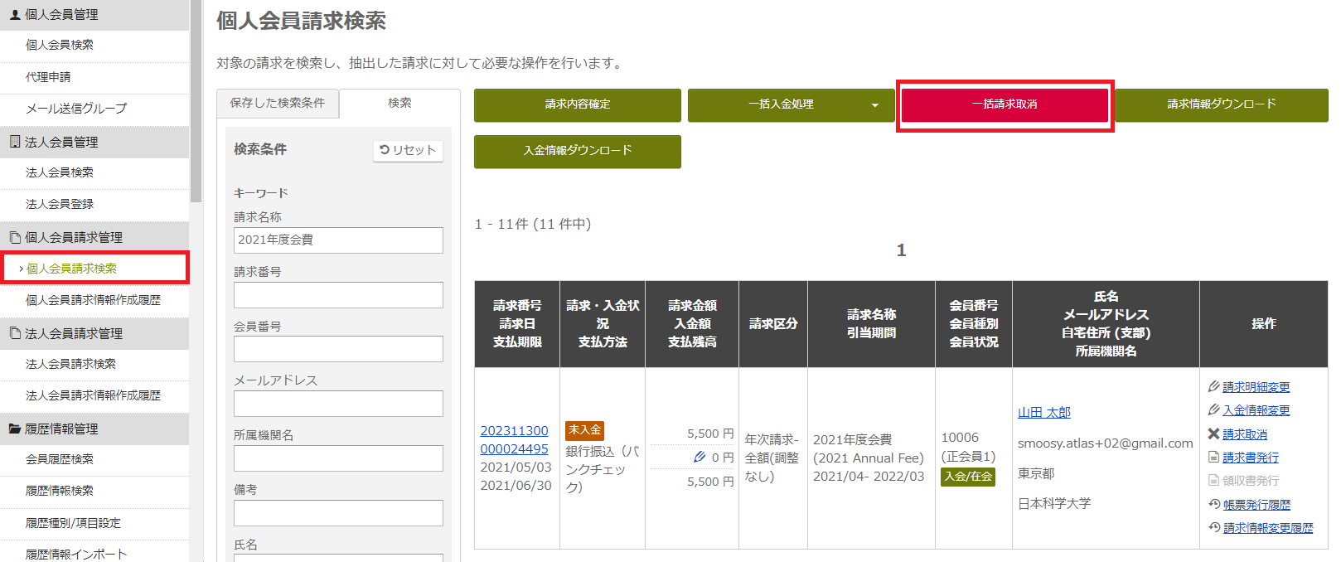Viewport: 1341px width, 562px height.
Task: Click pencil icon beside 請求明細変更
Action: pos(1214,386)
